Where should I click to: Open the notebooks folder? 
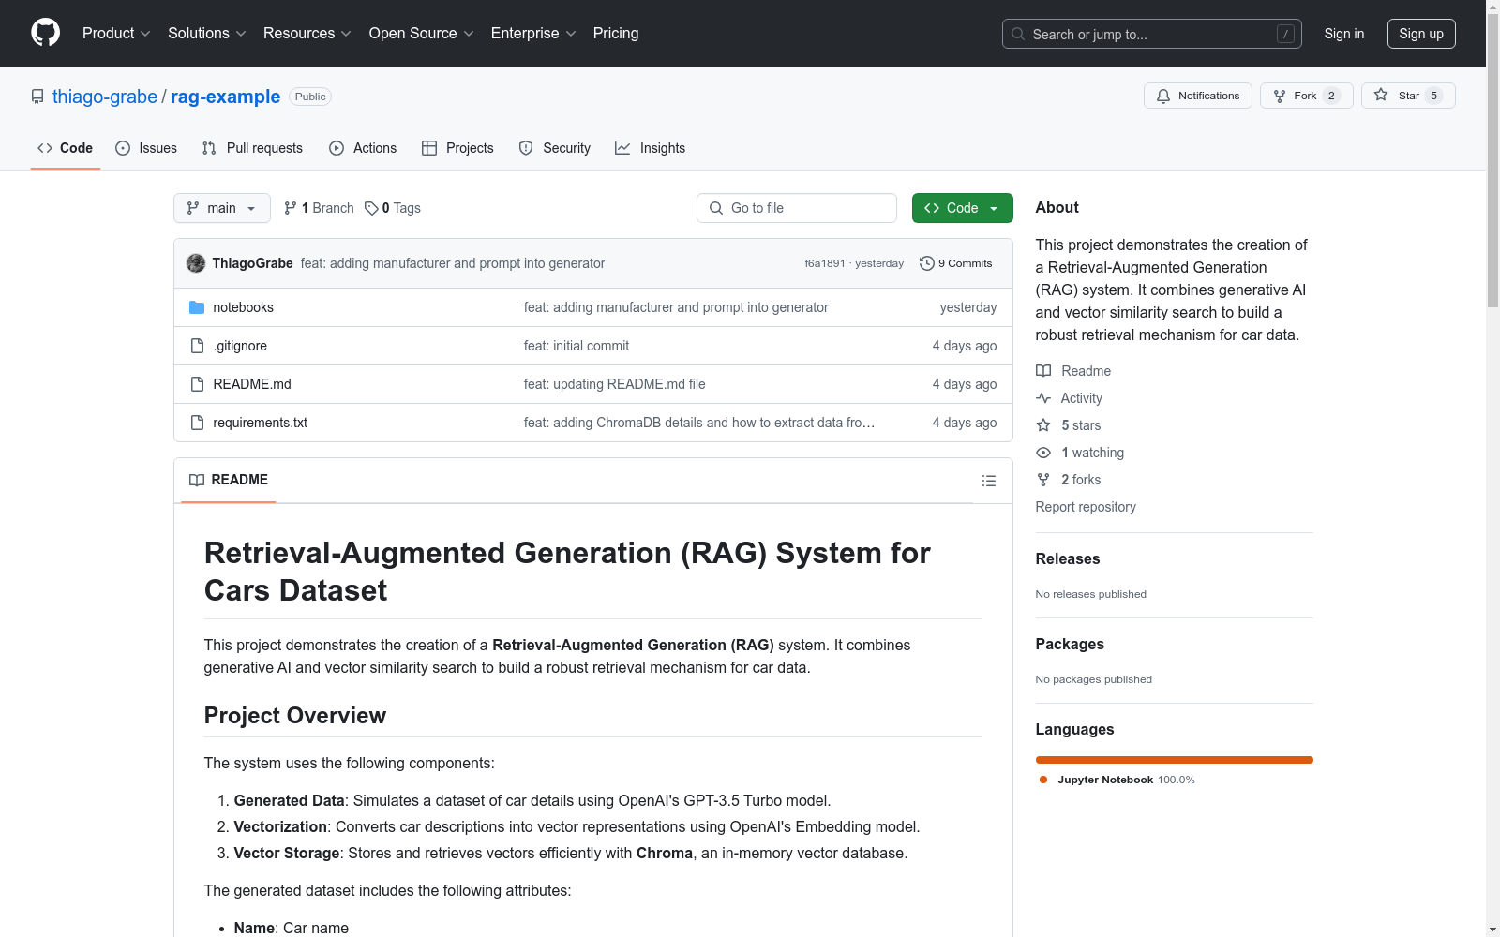pyautogui.click(x=243, y=307)
